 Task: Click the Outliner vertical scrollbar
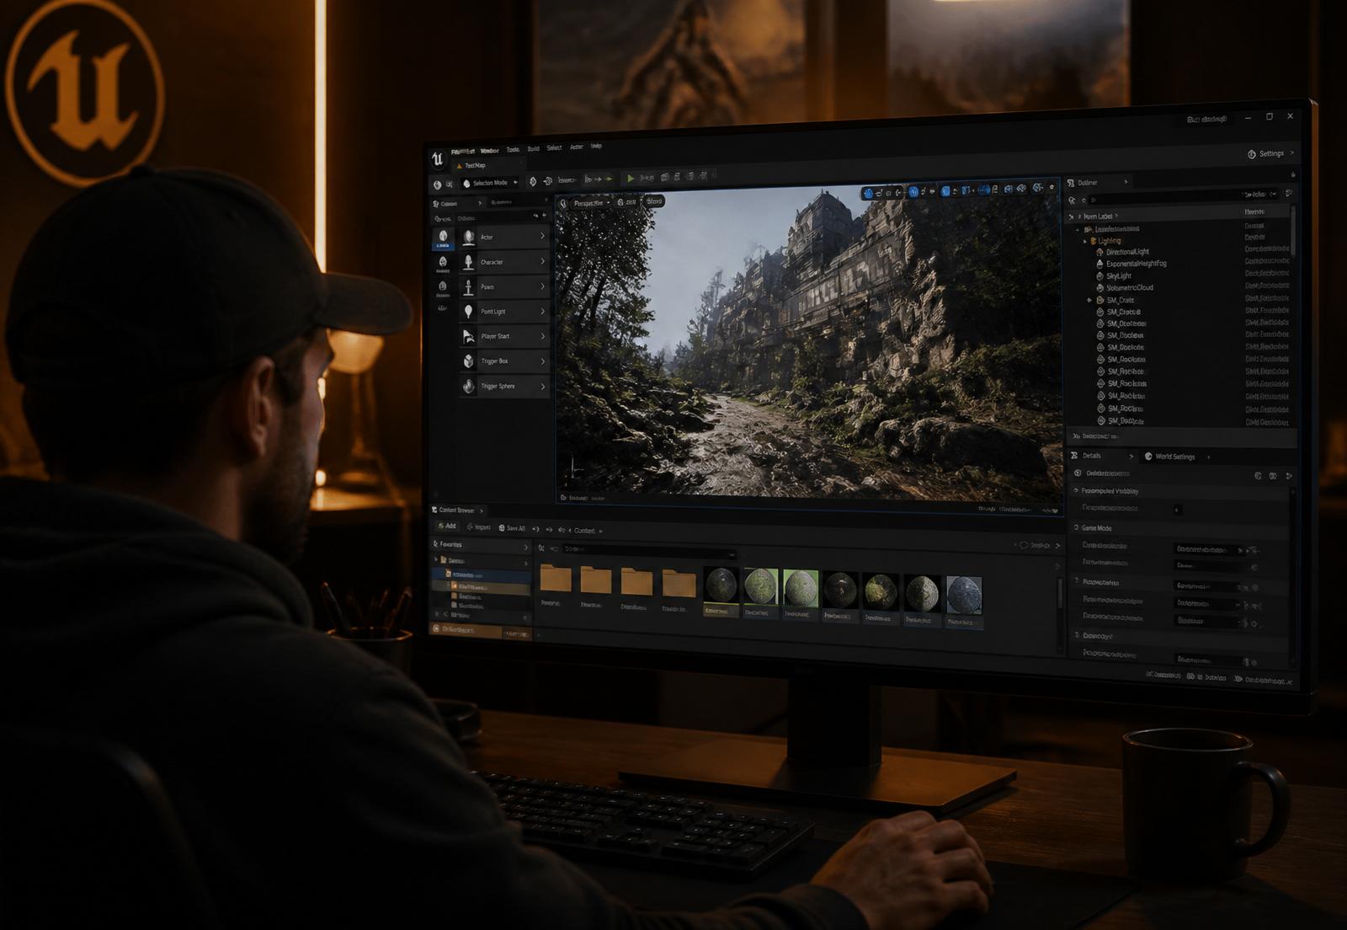pyautogui.click(x=1294, y=231)
